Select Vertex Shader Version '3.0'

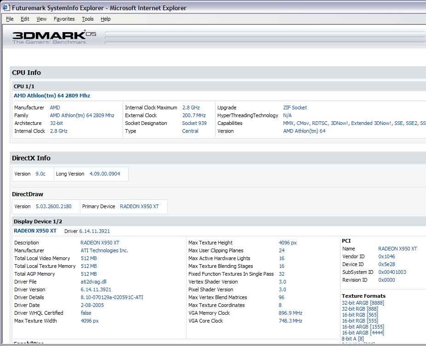(283, 282)
